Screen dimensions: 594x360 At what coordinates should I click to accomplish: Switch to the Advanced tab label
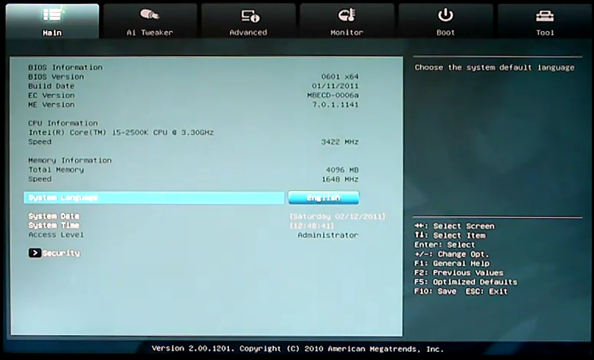(249, 33)
